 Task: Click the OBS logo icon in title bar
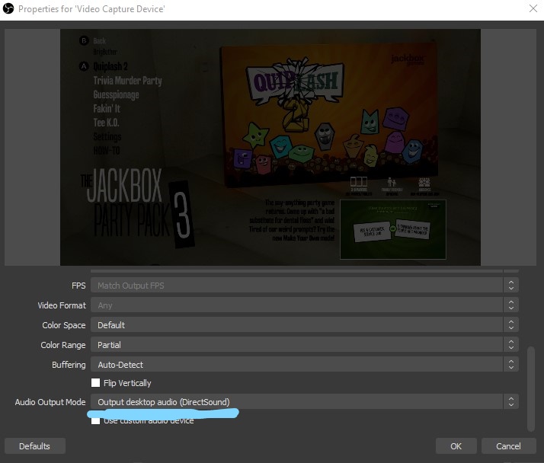click(x=8, y=8)
